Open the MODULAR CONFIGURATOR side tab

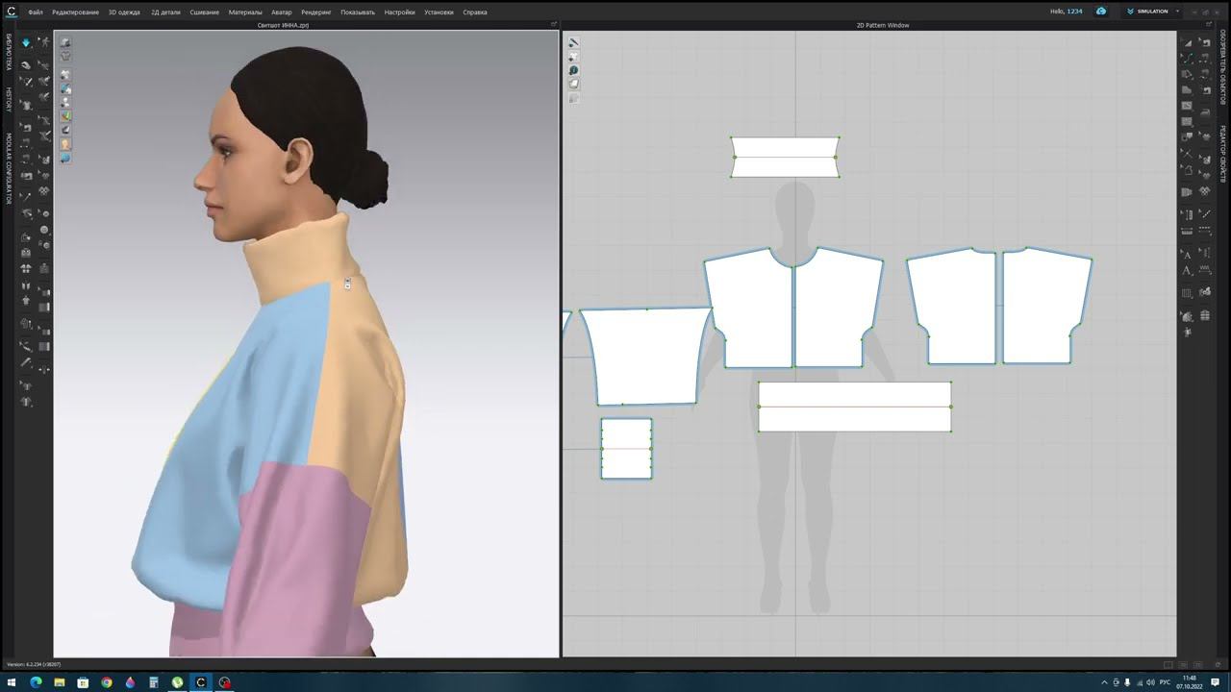(9, 169)
